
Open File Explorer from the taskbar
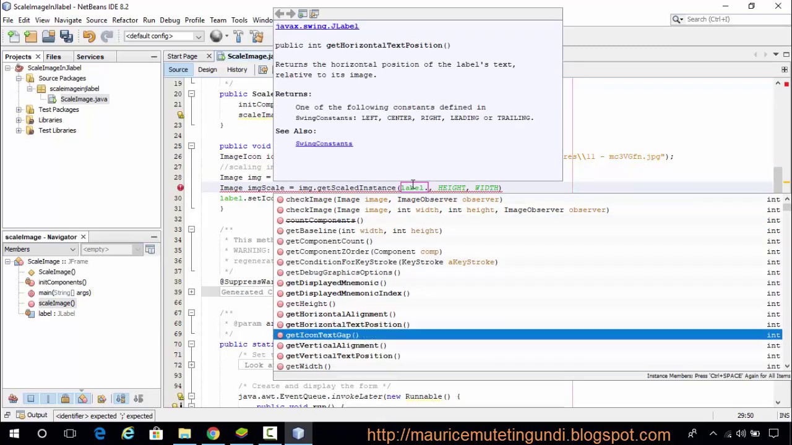[184, 434]
